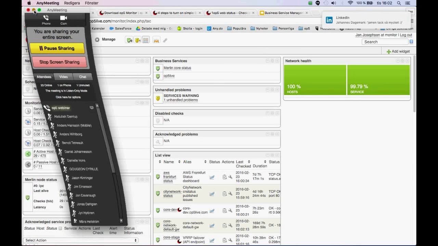Open service details icon for core-dev row

pyautogui.click(x=224, y=210)
